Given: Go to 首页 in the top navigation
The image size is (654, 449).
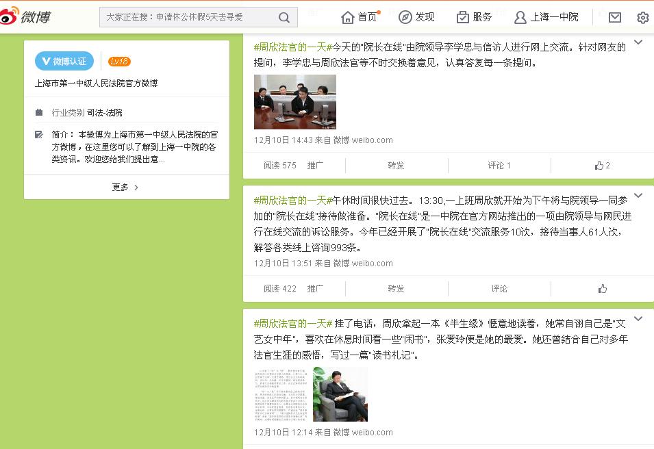Looking at the screenshot, I should (x=367, y=17).
